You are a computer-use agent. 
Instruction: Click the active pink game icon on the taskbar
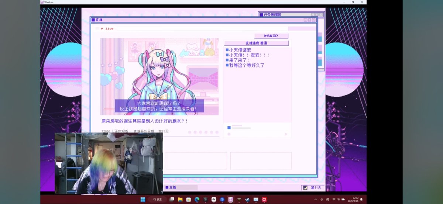230,199
